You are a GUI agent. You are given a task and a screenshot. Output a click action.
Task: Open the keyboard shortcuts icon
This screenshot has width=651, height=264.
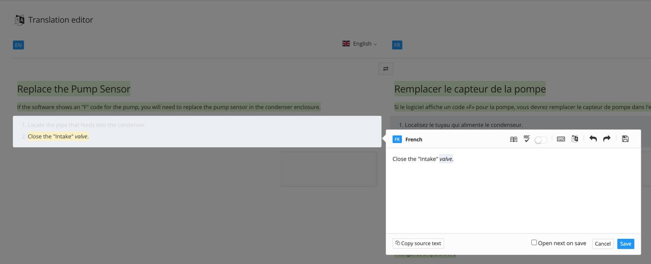[561, 139]
